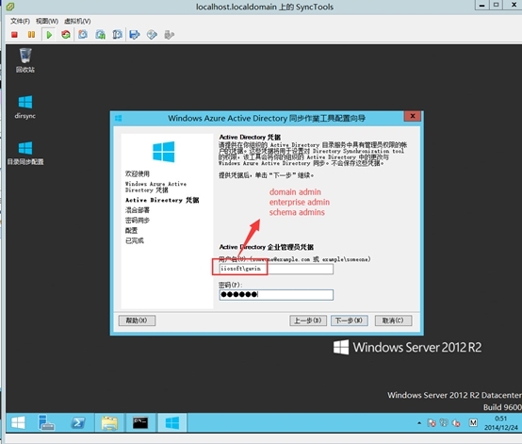The height and width of the screenshot is (444, 522).
Task: Click the reset VM toolbar icon
Action: [x=66, y=34]
